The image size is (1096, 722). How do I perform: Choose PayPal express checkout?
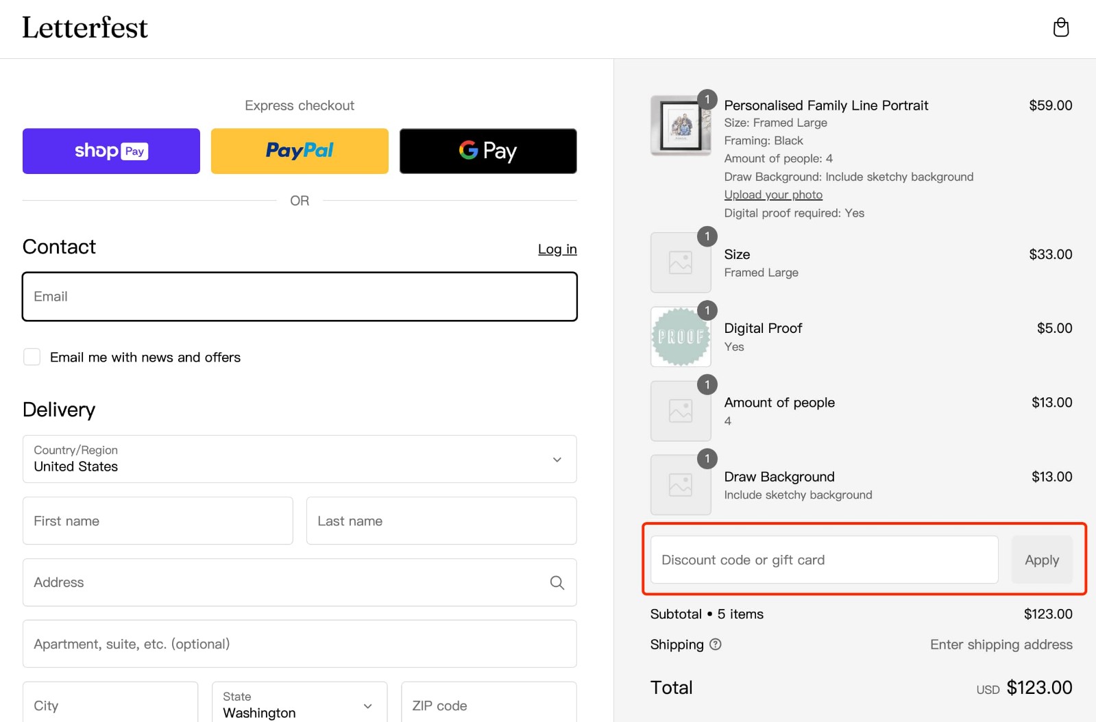[x=300, y=151]
